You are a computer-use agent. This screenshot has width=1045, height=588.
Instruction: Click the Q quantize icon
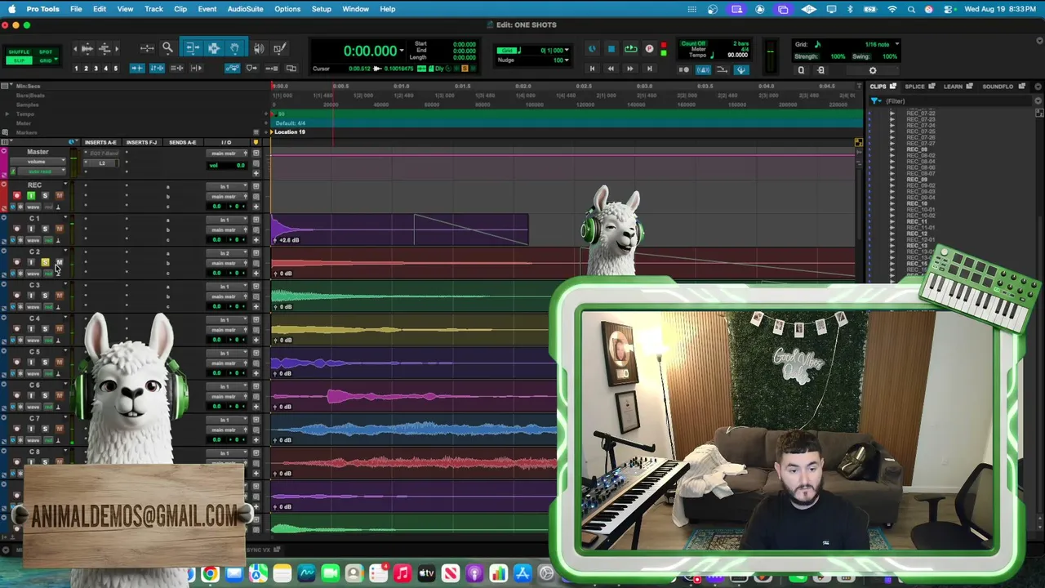[x=801, y=70]
